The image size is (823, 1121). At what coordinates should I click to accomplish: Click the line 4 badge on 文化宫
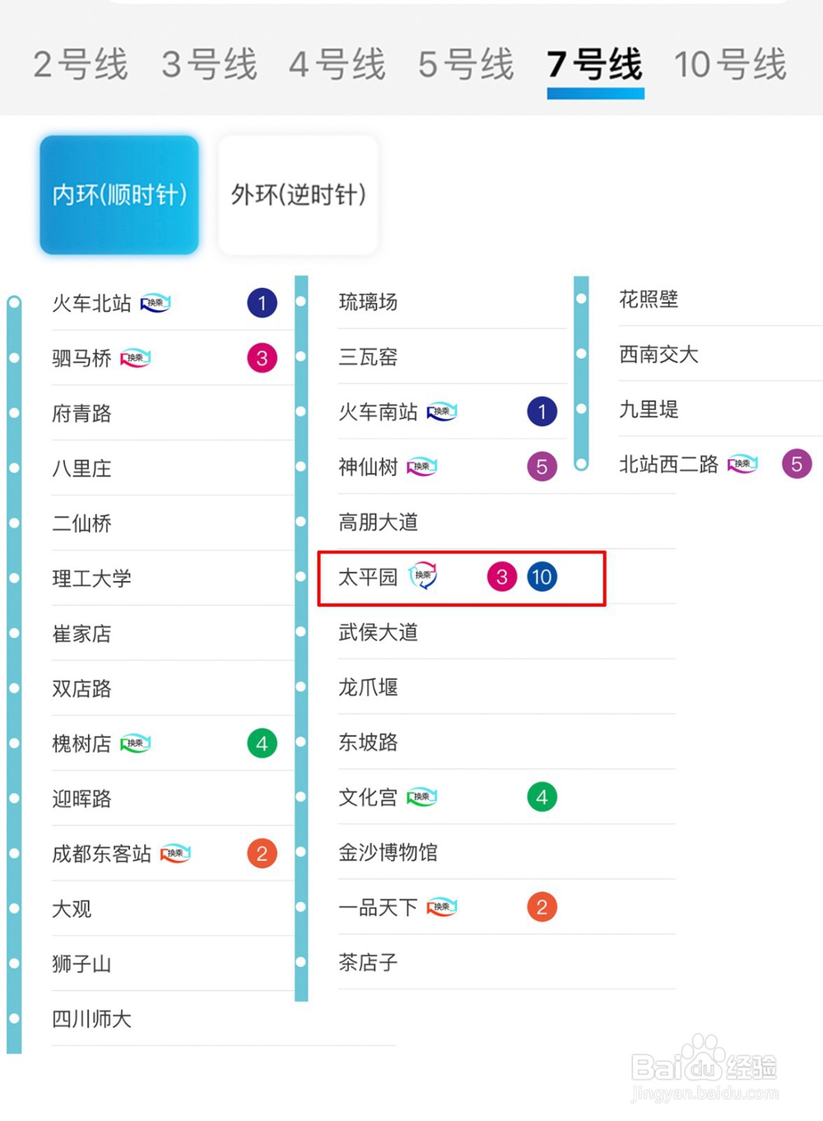tap(542, 797)
